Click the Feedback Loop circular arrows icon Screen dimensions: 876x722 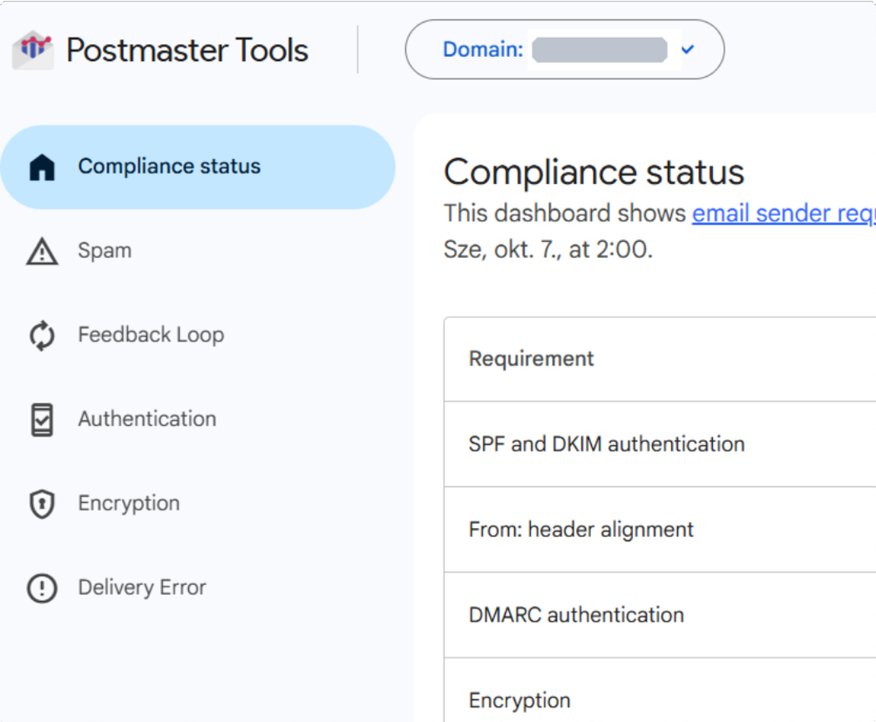coord(42,335)
